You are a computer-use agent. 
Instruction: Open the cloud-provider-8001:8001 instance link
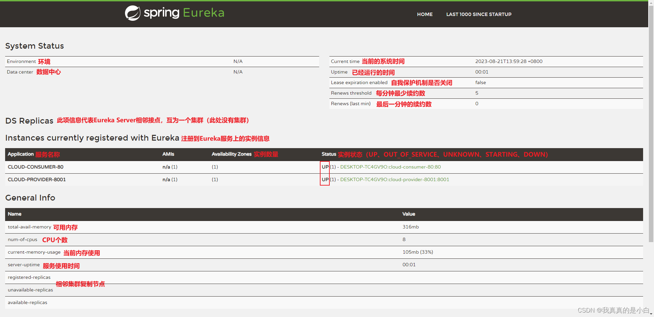[x=394, y=179]
